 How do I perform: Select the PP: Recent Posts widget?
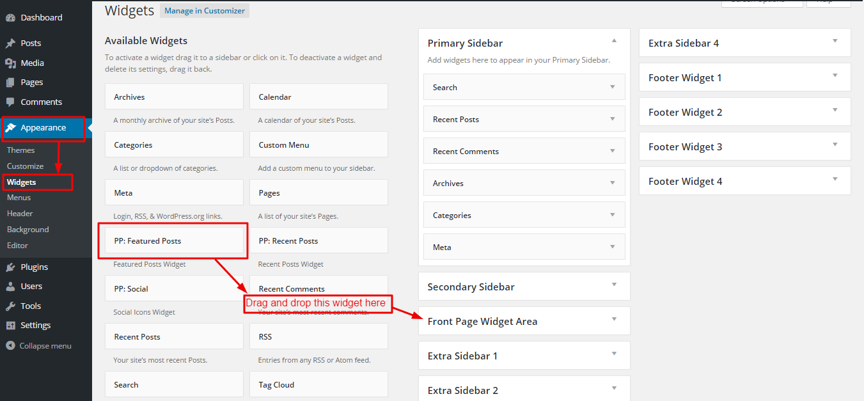pos(318,240)
